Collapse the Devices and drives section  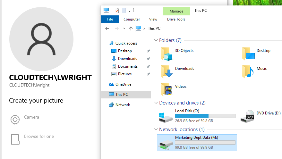coord(156,103)
